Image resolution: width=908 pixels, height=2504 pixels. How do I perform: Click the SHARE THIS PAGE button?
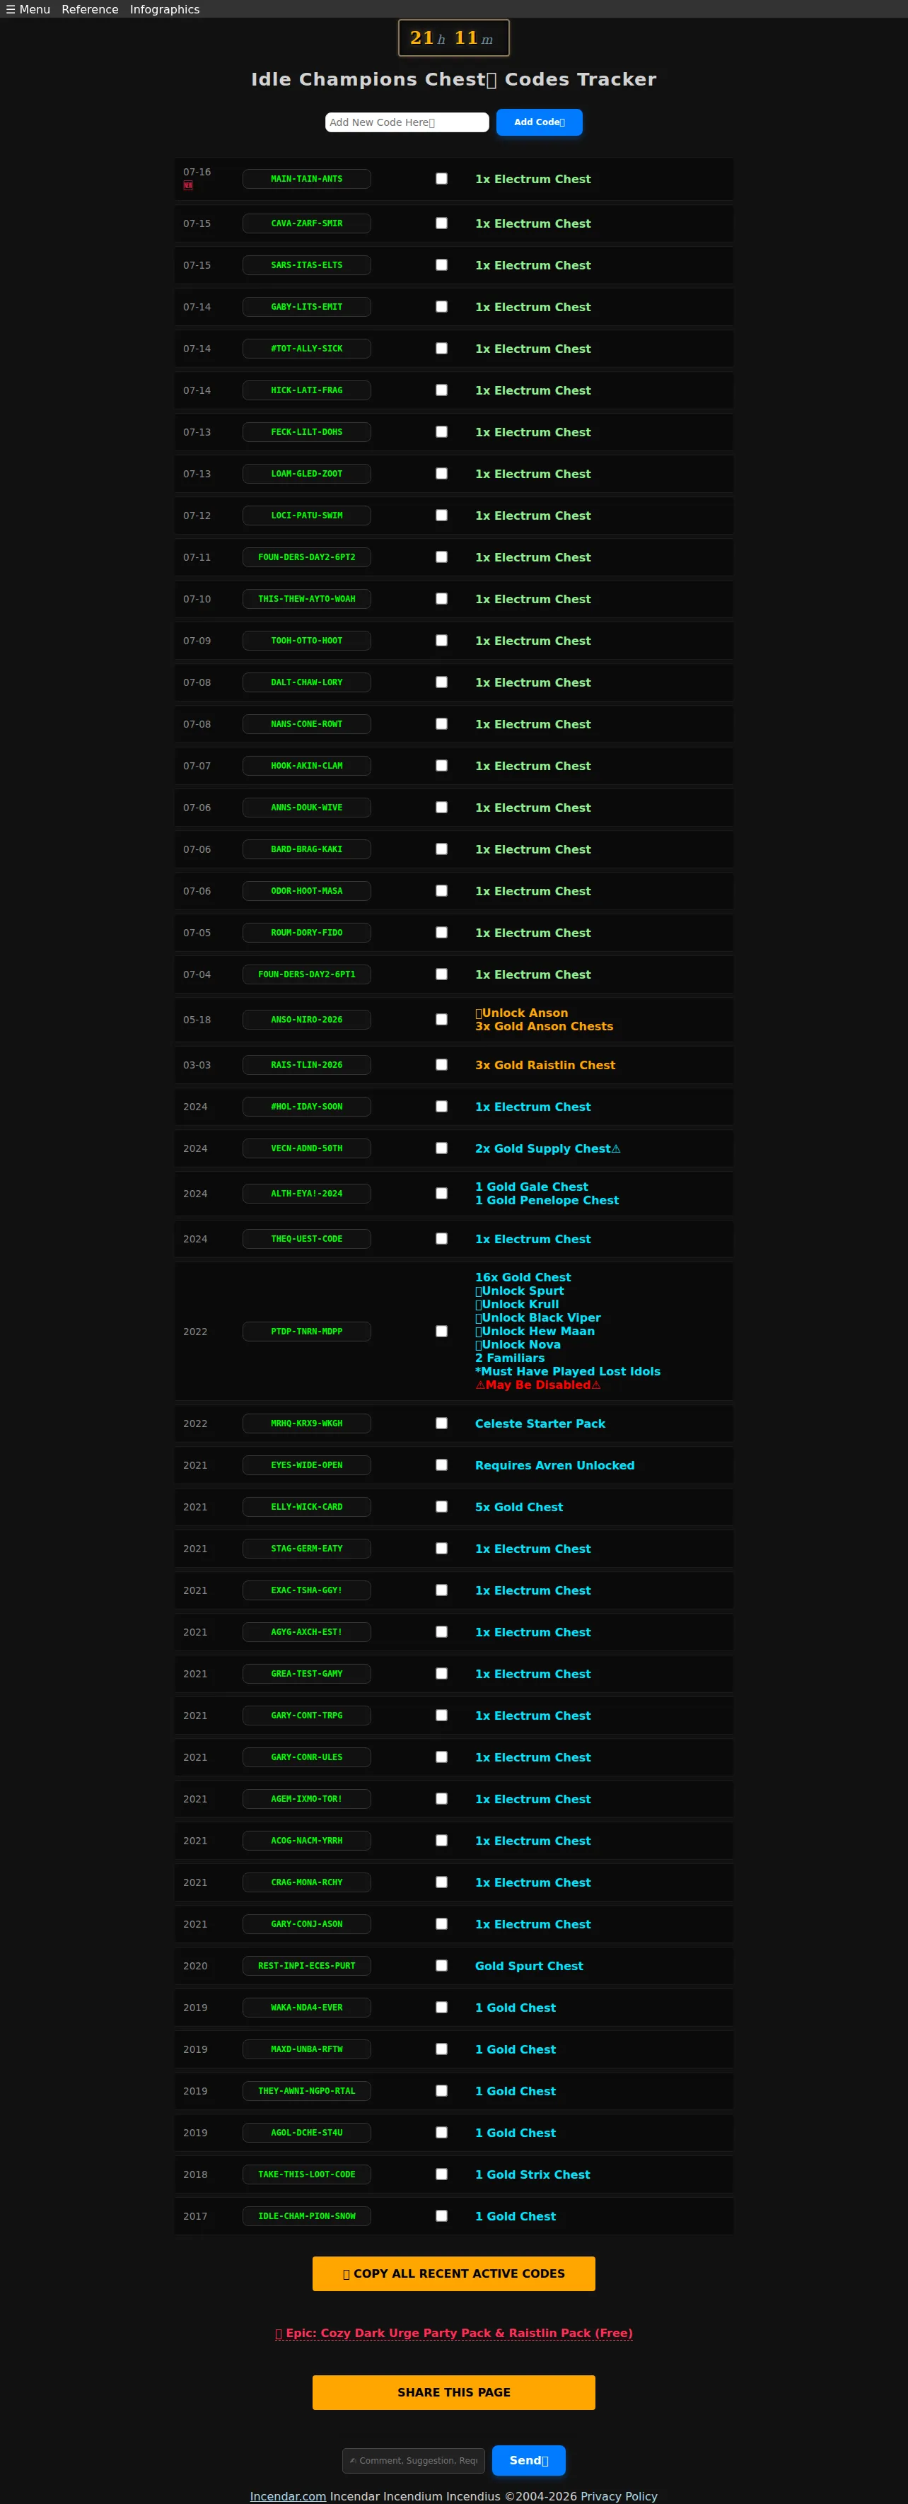click(x=454, y=2392)
